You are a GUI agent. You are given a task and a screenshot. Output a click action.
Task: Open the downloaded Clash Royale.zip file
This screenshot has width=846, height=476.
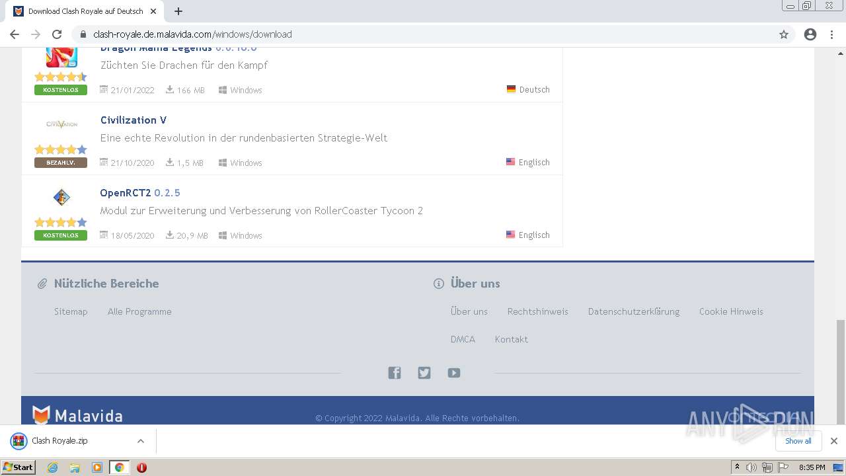(59, 441)
